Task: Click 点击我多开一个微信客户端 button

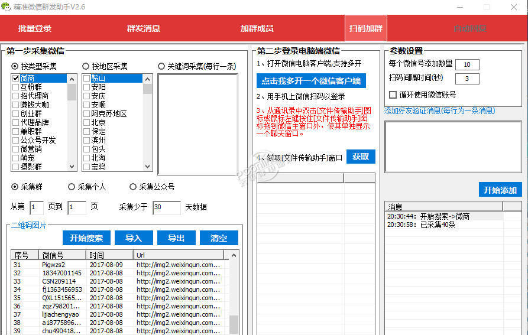Action: (311, 81)
